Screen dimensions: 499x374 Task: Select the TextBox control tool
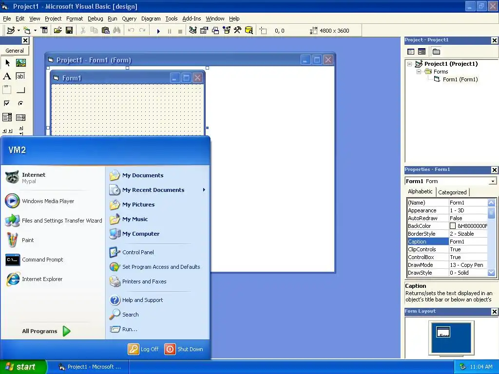coord(20,76)
